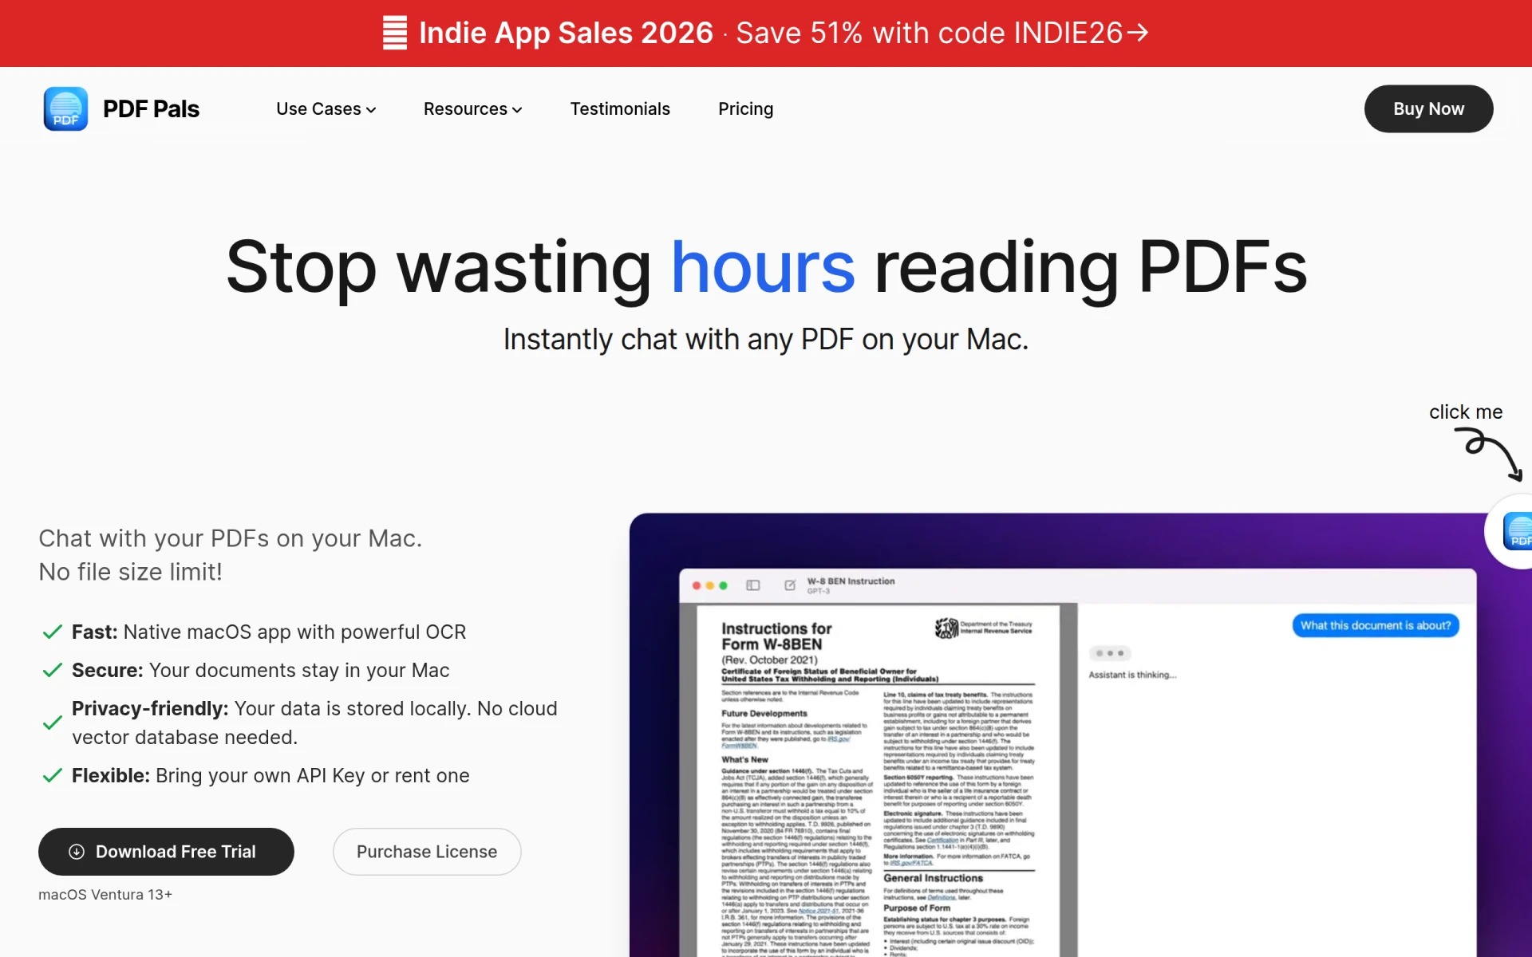Click the Purchase License button
The height and width of the screenshot is (957, 1532).
click(427, 851)
